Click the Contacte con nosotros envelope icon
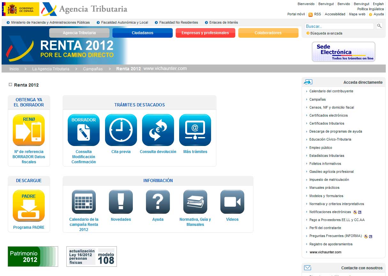 point(308,268)
